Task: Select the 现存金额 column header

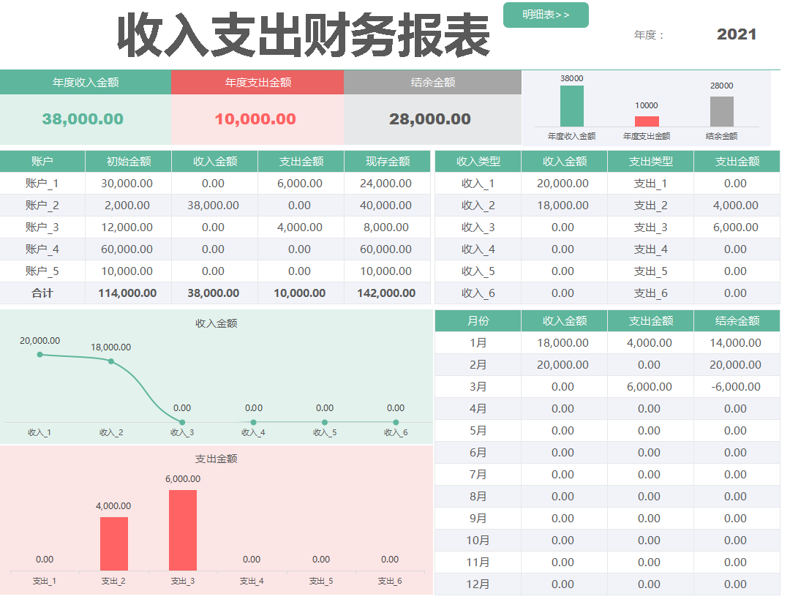Action: (385, 161)
